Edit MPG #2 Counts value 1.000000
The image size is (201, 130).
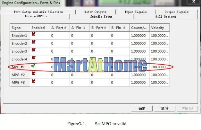[x=140, y=75]
